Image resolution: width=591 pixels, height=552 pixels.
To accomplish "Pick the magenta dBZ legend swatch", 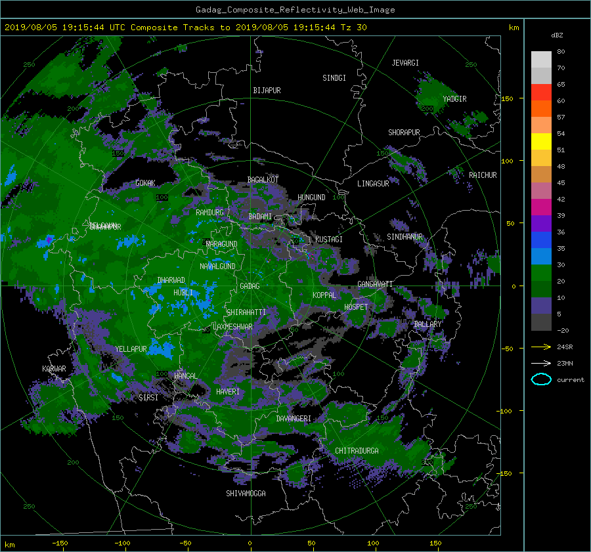I will click(541, 207).
